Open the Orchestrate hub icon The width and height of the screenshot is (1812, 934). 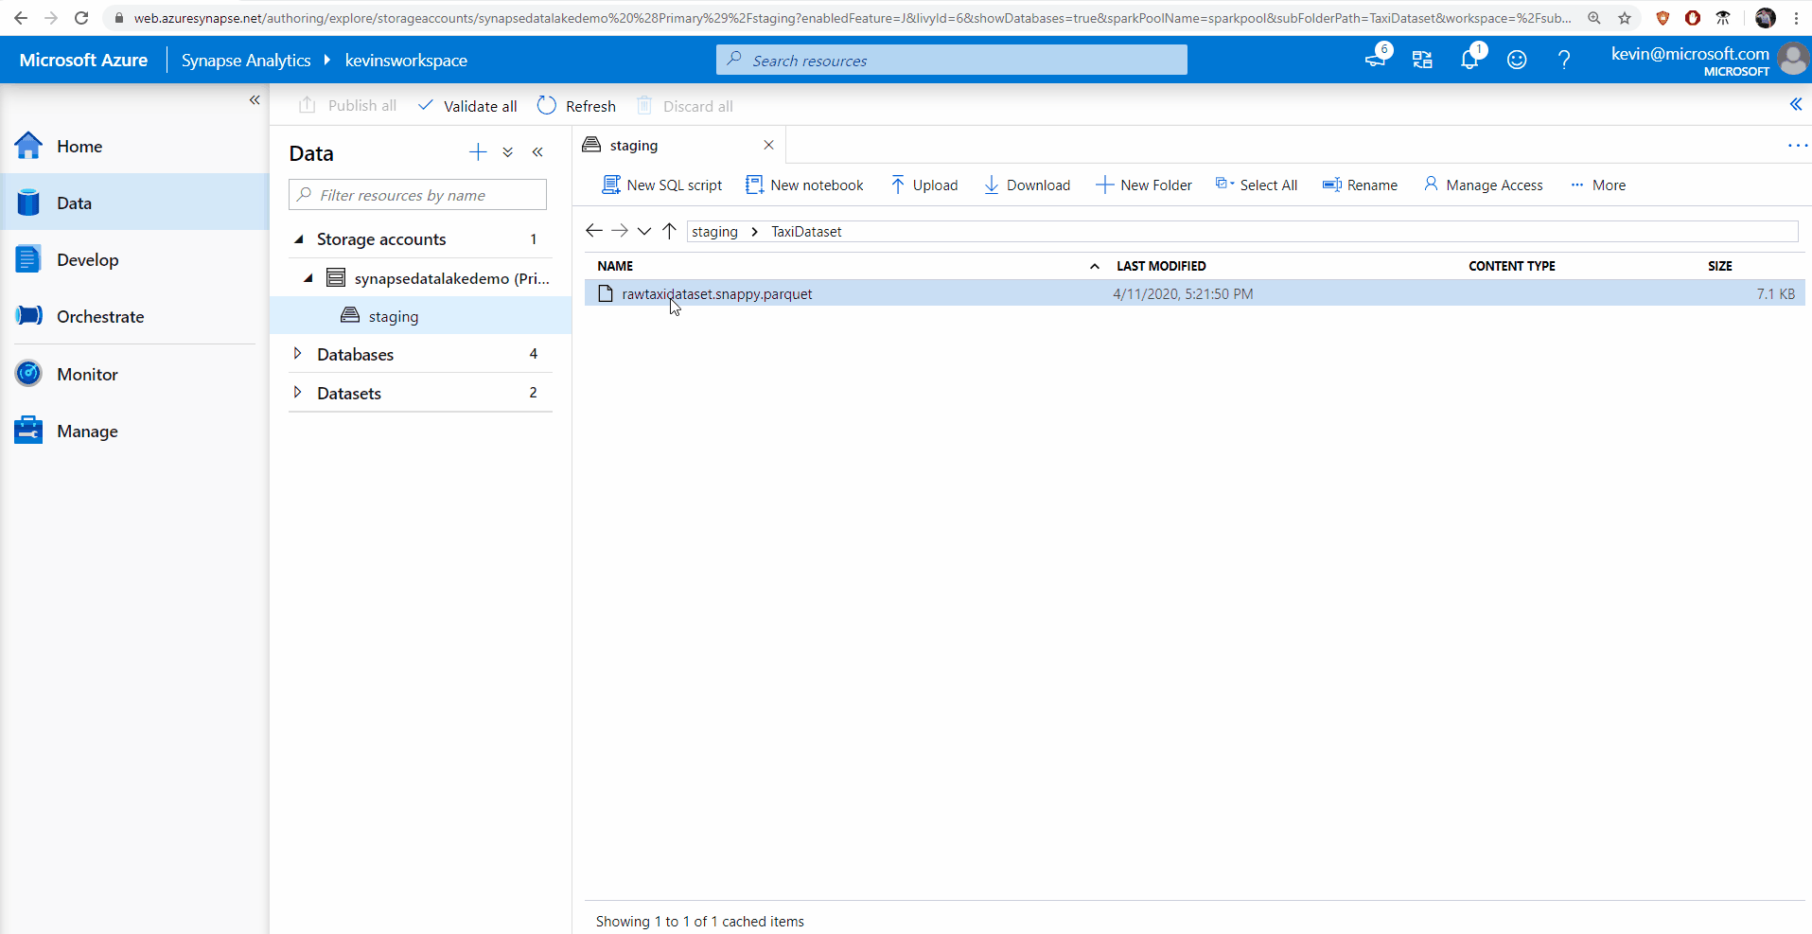click(x=28, y=316)
